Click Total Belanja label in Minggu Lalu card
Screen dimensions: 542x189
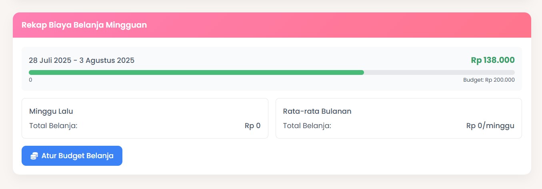click(53, 126)
